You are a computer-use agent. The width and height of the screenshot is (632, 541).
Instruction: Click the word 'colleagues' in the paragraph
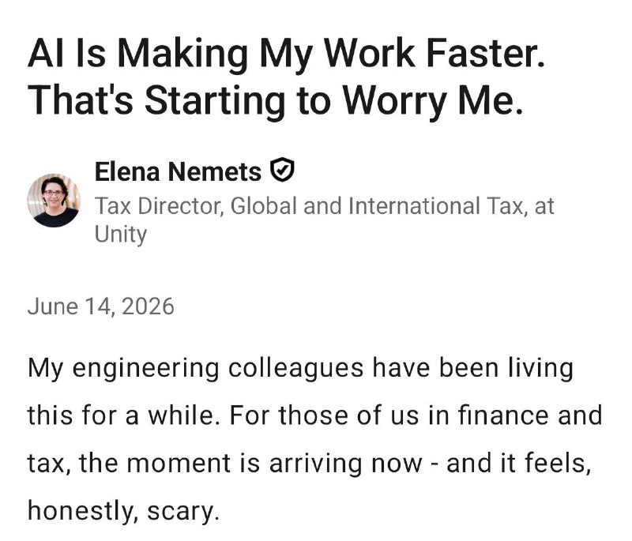coord(295,368)
